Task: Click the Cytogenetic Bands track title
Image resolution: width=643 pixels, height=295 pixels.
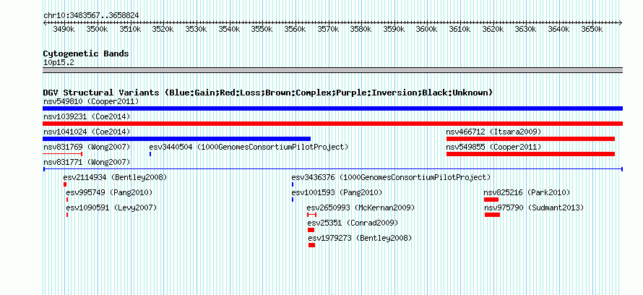Action: [86, 54]
